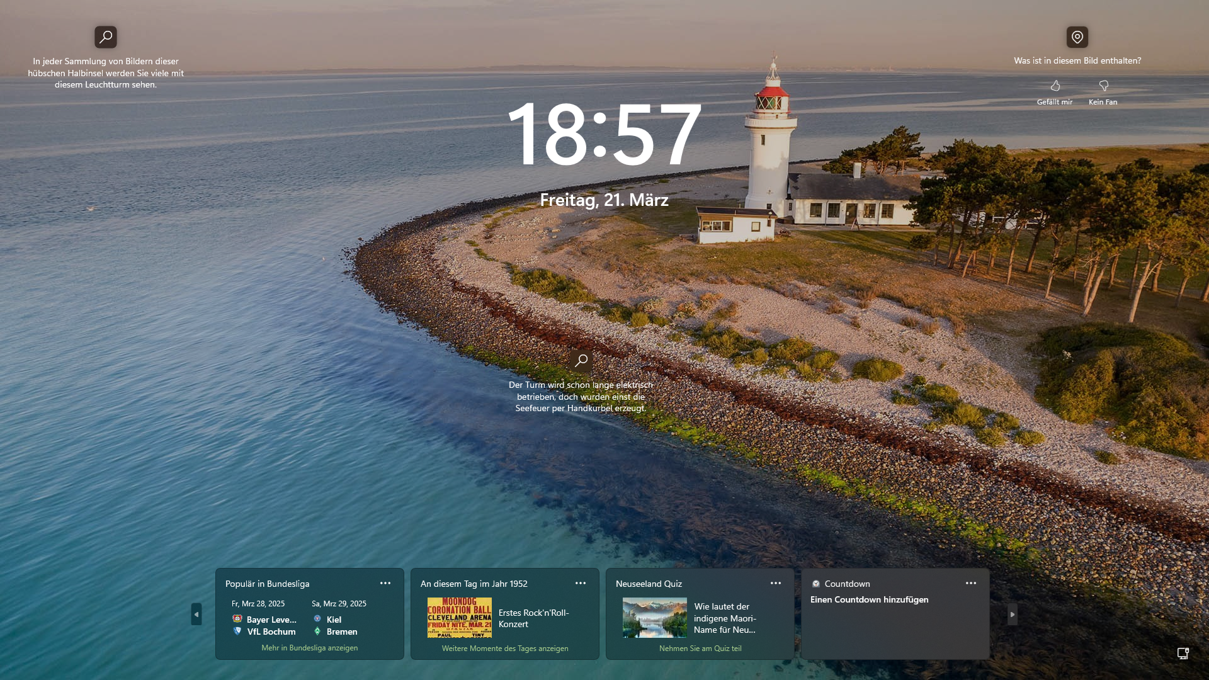Click the thumbs-down 'Kein Fan' icon
Screen dimensions: 1209x680
click(1103, 86)
